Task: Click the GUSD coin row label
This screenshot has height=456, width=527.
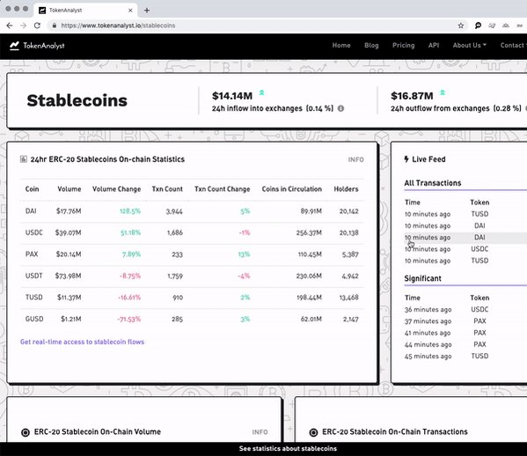Action: tap(34, 319)
